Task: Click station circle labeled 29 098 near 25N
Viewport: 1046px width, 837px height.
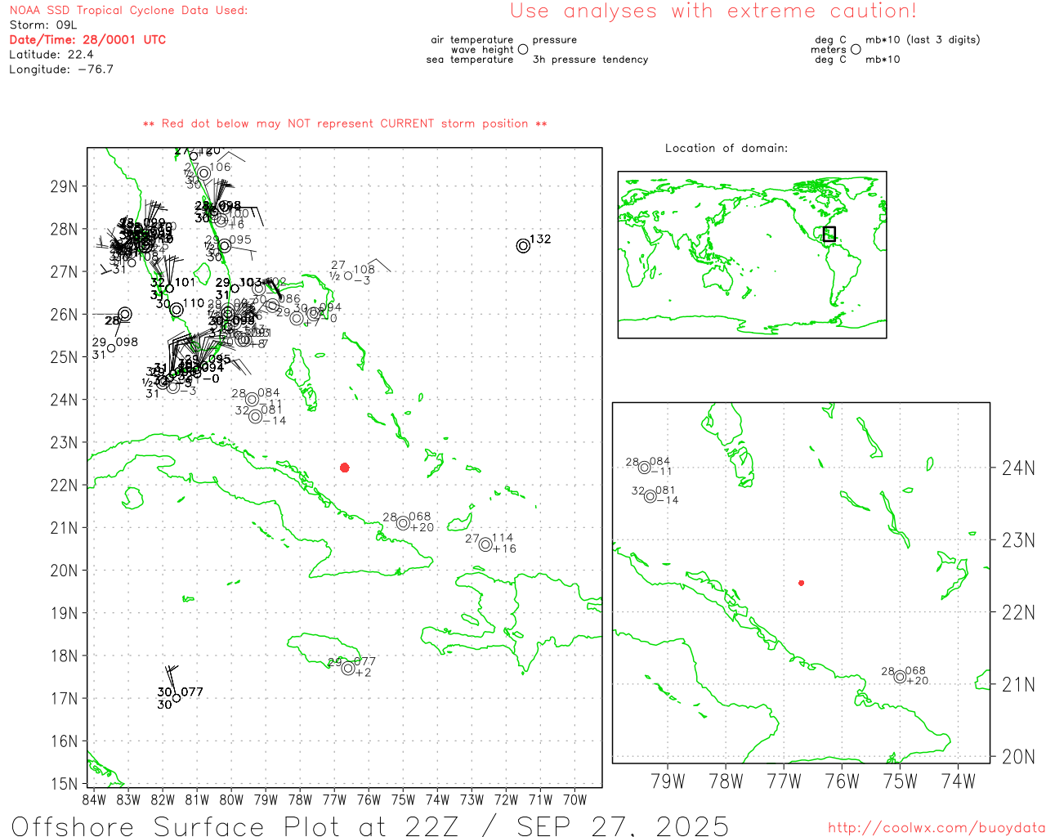Action: tap(112, 348)
